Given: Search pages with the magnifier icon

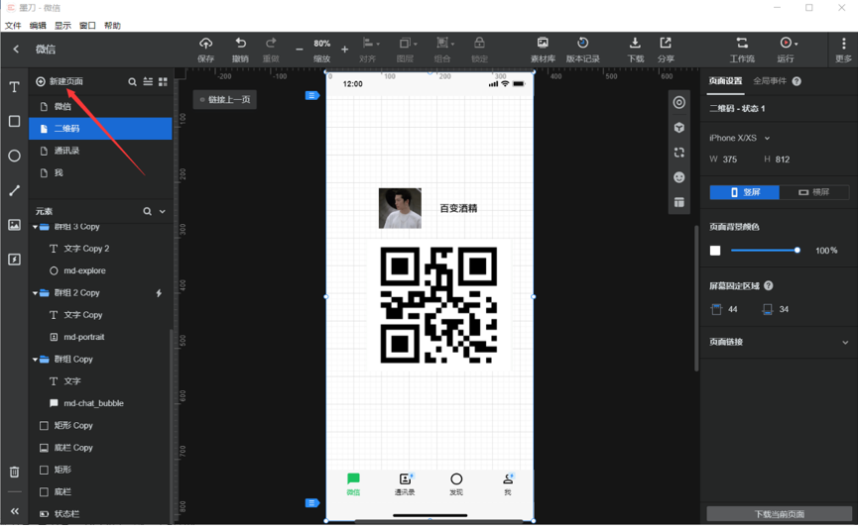Looking at the screenshot, I should (x=133, y=81).
